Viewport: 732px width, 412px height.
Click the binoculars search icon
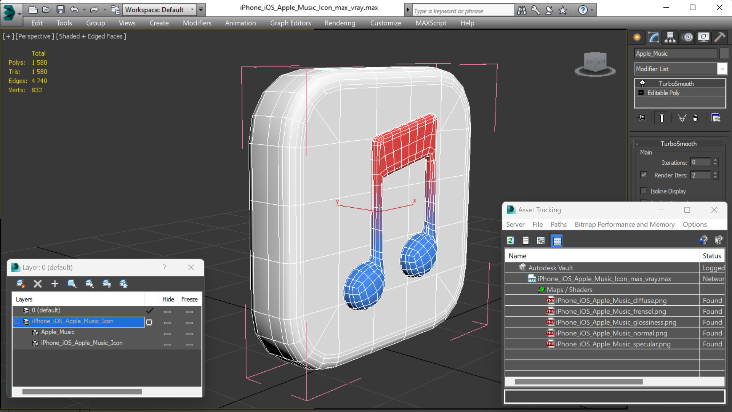point(522,10)
